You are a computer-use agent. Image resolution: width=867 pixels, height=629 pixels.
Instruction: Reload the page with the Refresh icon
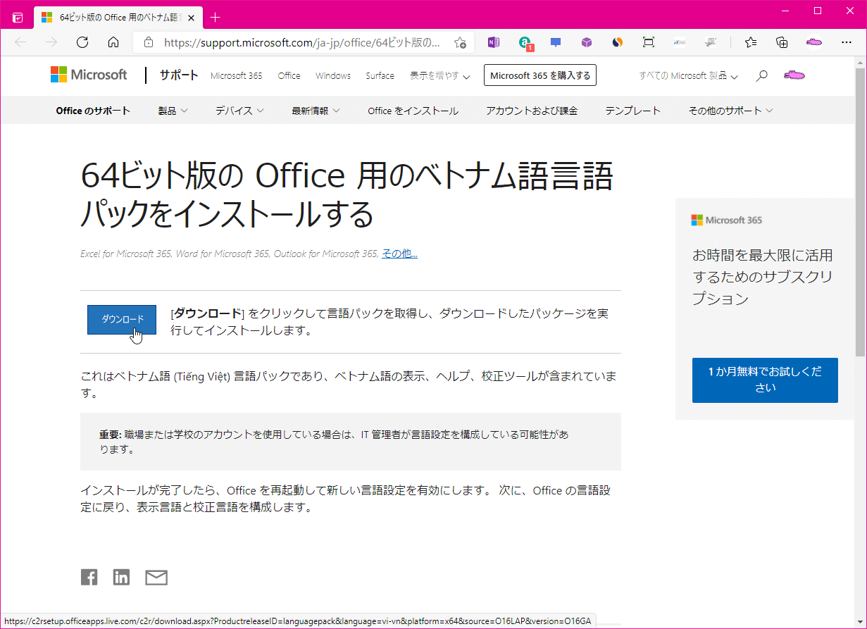(x=82, y=42)
